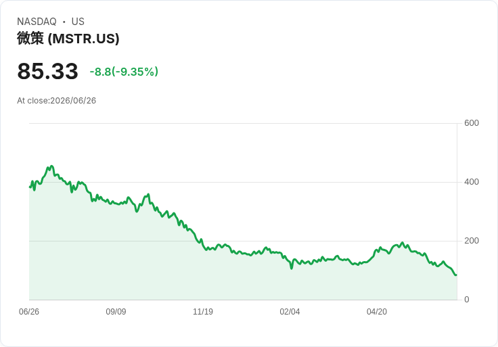Click the 0 y-axis label
Screen dimensions: 498x347
pyautogui.click(x=467, y=300)
